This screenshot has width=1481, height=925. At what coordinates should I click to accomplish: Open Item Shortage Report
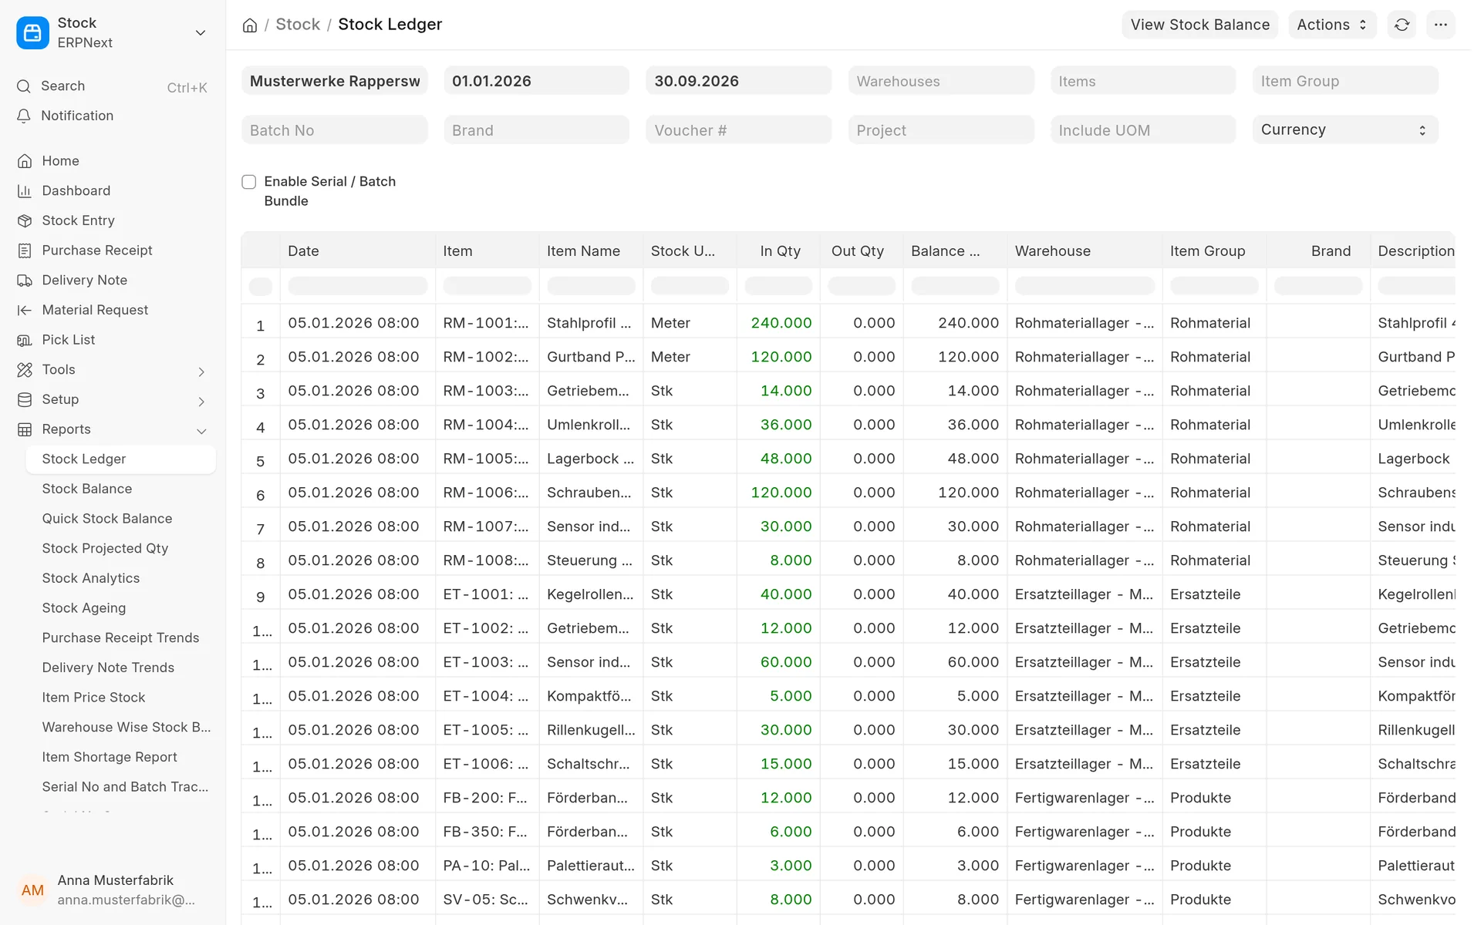pyautogui.click(x=110, y=757)
